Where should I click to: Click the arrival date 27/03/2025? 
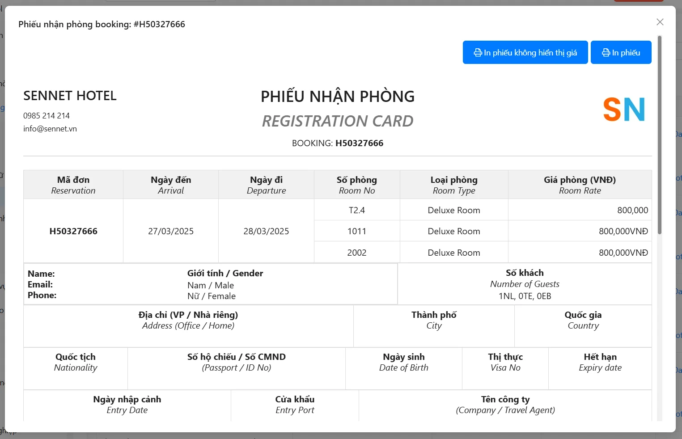pyautogui.click(x=171, y=231)
